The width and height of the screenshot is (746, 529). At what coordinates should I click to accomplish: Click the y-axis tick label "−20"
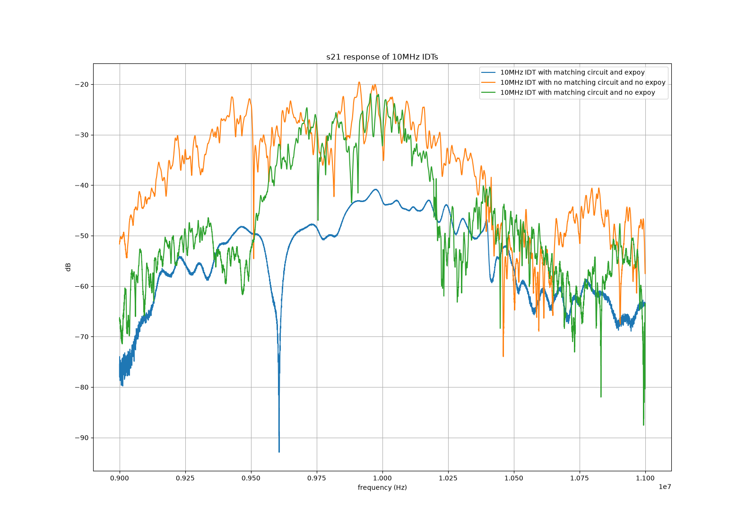pyautogui.click(x=81, y=85)
